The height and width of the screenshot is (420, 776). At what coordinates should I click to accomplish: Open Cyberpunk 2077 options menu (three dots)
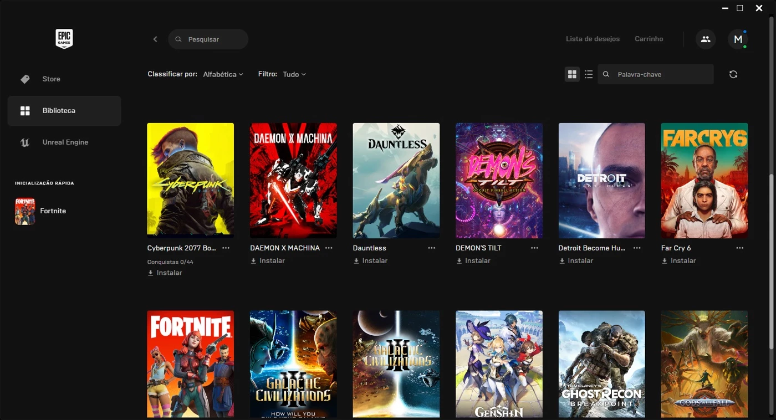click(226, 248)
